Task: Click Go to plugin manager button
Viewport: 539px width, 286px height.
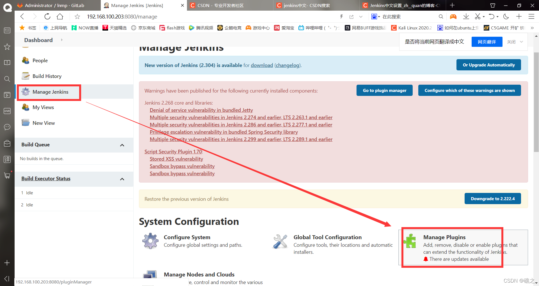Action: (384, 90)
